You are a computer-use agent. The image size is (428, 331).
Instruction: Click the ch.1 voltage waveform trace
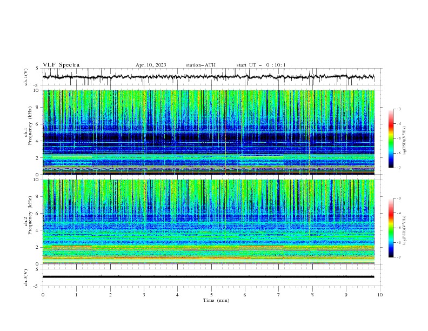point(208,77)
